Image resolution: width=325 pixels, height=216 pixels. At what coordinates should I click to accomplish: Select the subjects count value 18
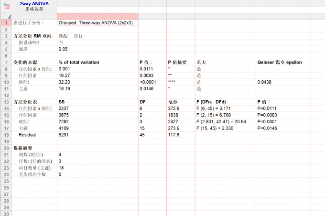tap(61, 168)
